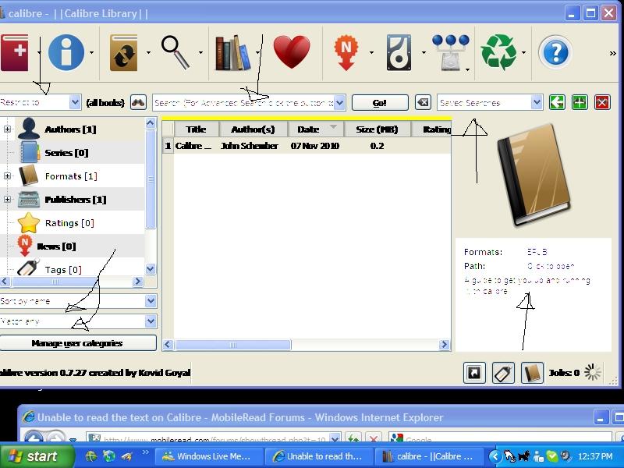Open Save to disk dropdown arrow

424,52
